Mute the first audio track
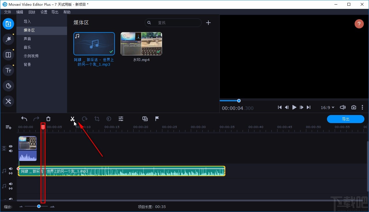Screen dimensions: 369x212 pyautogui.click(x=11, y=169)
